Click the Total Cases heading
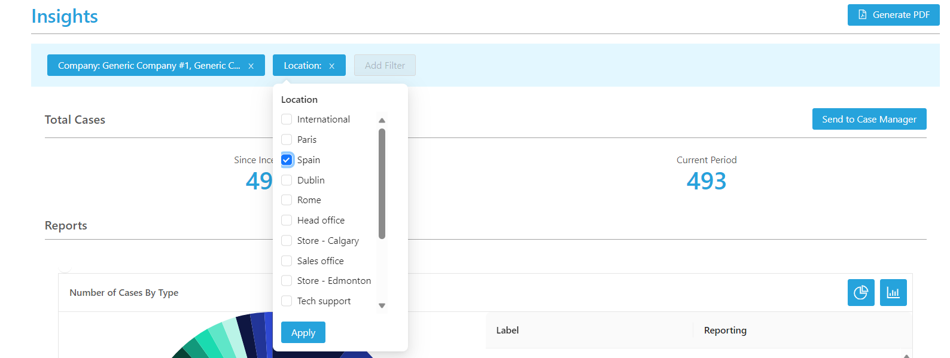Image resolution: width=950 pixels, height=358 pixels. click(75, 120)
